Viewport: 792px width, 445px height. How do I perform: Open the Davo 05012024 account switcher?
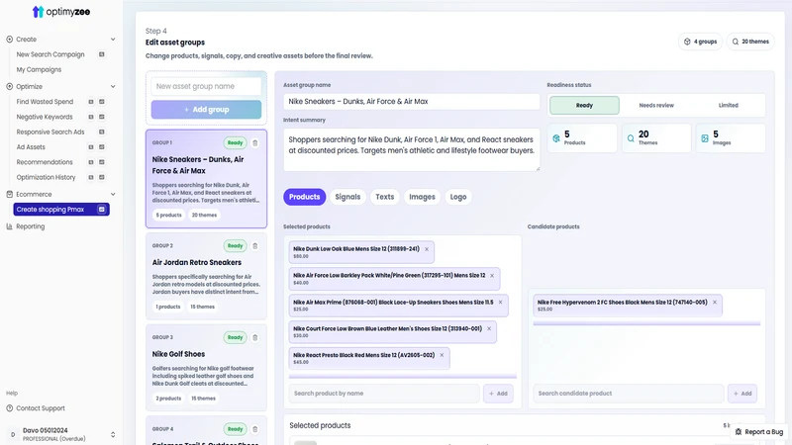tap(113, 434)
